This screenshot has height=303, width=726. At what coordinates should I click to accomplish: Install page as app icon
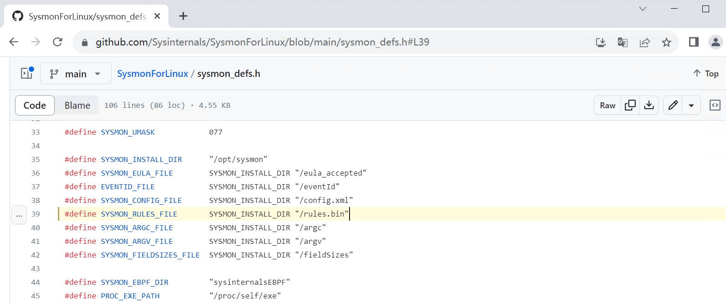tap(601, 42)
